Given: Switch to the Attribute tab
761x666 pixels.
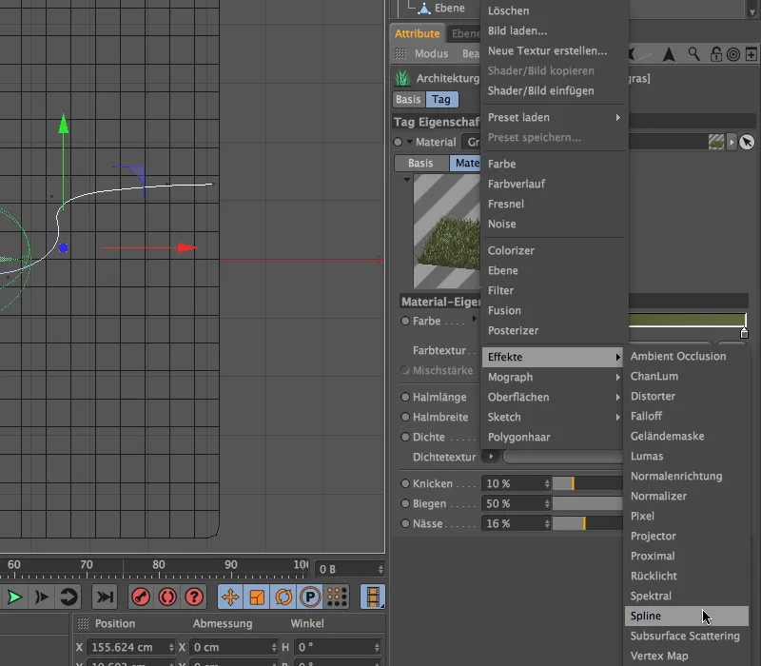Looking at the screenshot, I should click(x=417, y=33).
